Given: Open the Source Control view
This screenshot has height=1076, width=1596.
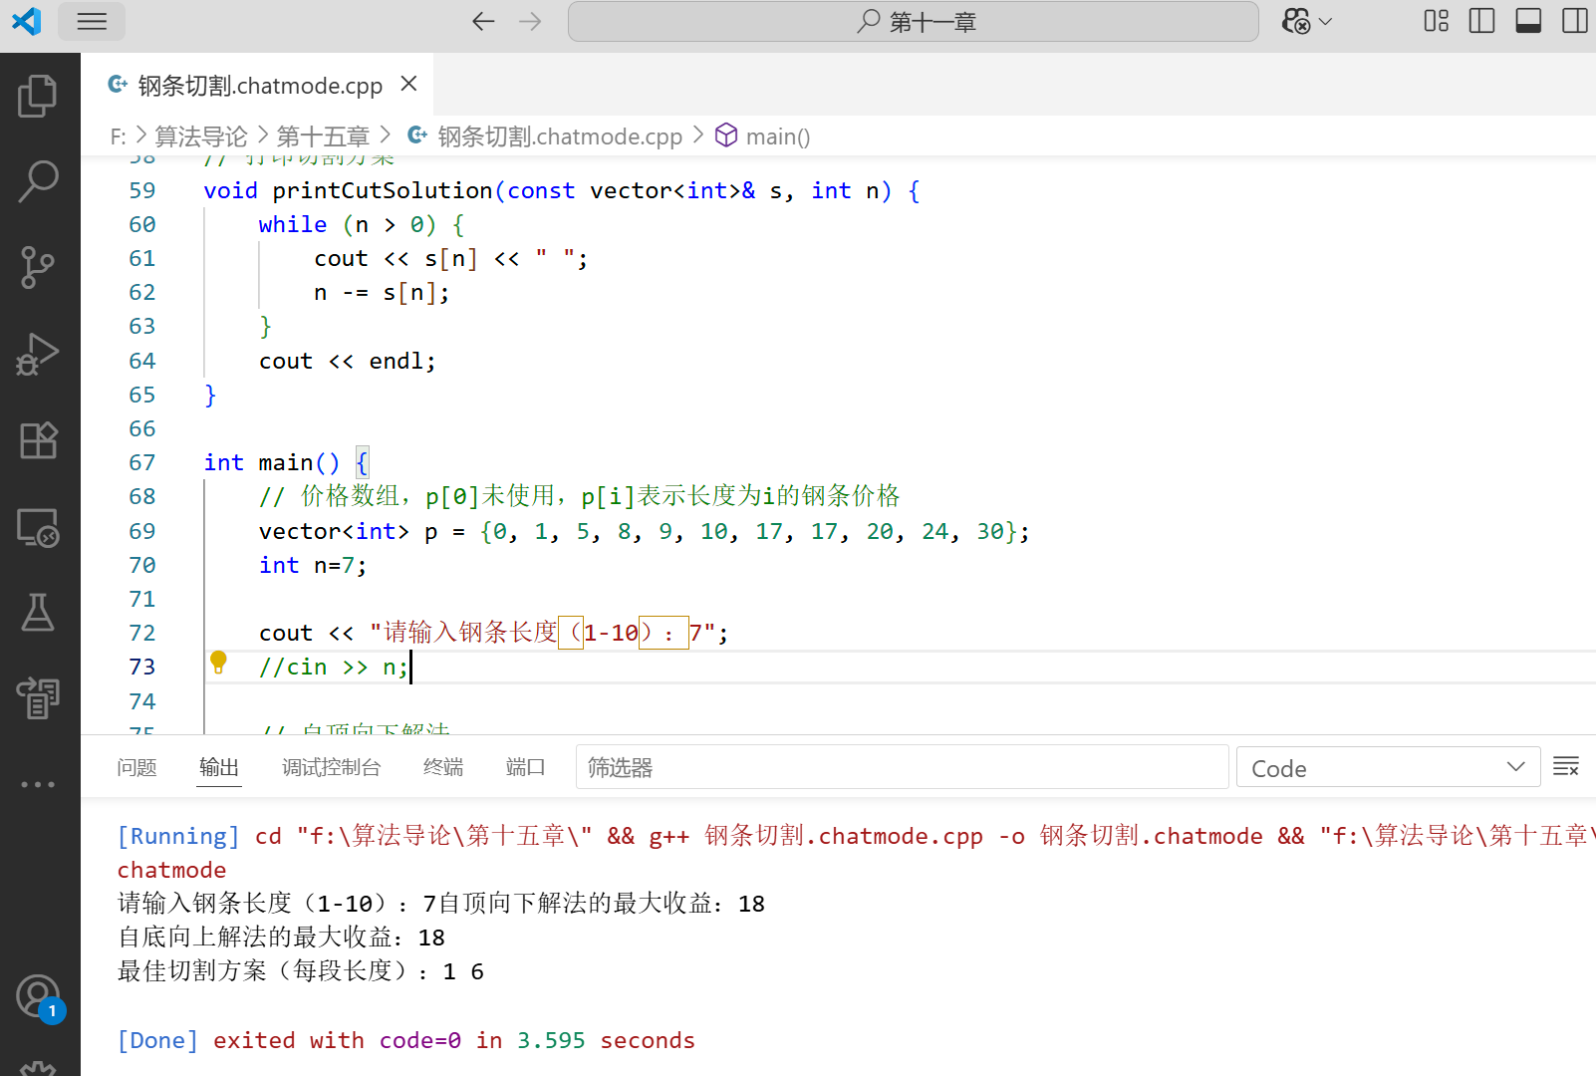Looking at the screenshot, I should (x=38, y=268).
